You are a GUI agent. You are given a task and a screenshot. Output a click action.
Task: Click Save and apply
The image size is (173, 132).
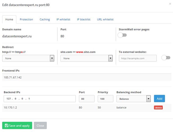[17, 126]
